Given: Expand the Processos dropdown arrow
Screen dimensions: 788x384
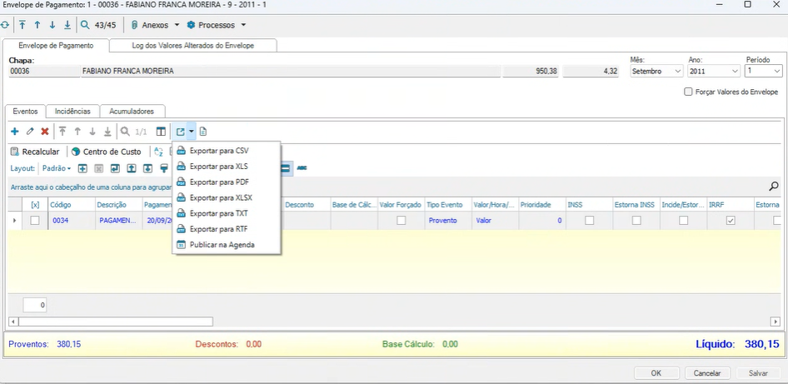Looking at the screenshot, I should tap(243, 25).
